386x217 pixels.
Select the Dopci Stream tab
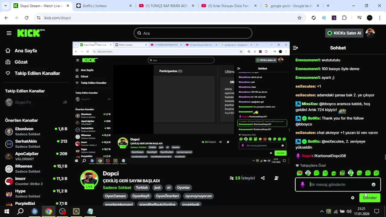pos(42,6)
